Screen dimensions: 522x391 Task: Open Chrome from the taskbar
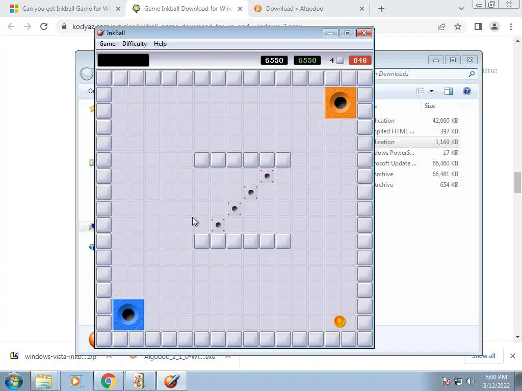tap(108, 381)
